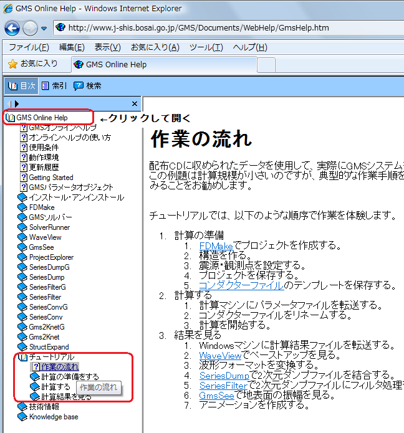Collapse the チュートリアル open book icon
Screen dimensions: 404x433
(x=22, y=357)
